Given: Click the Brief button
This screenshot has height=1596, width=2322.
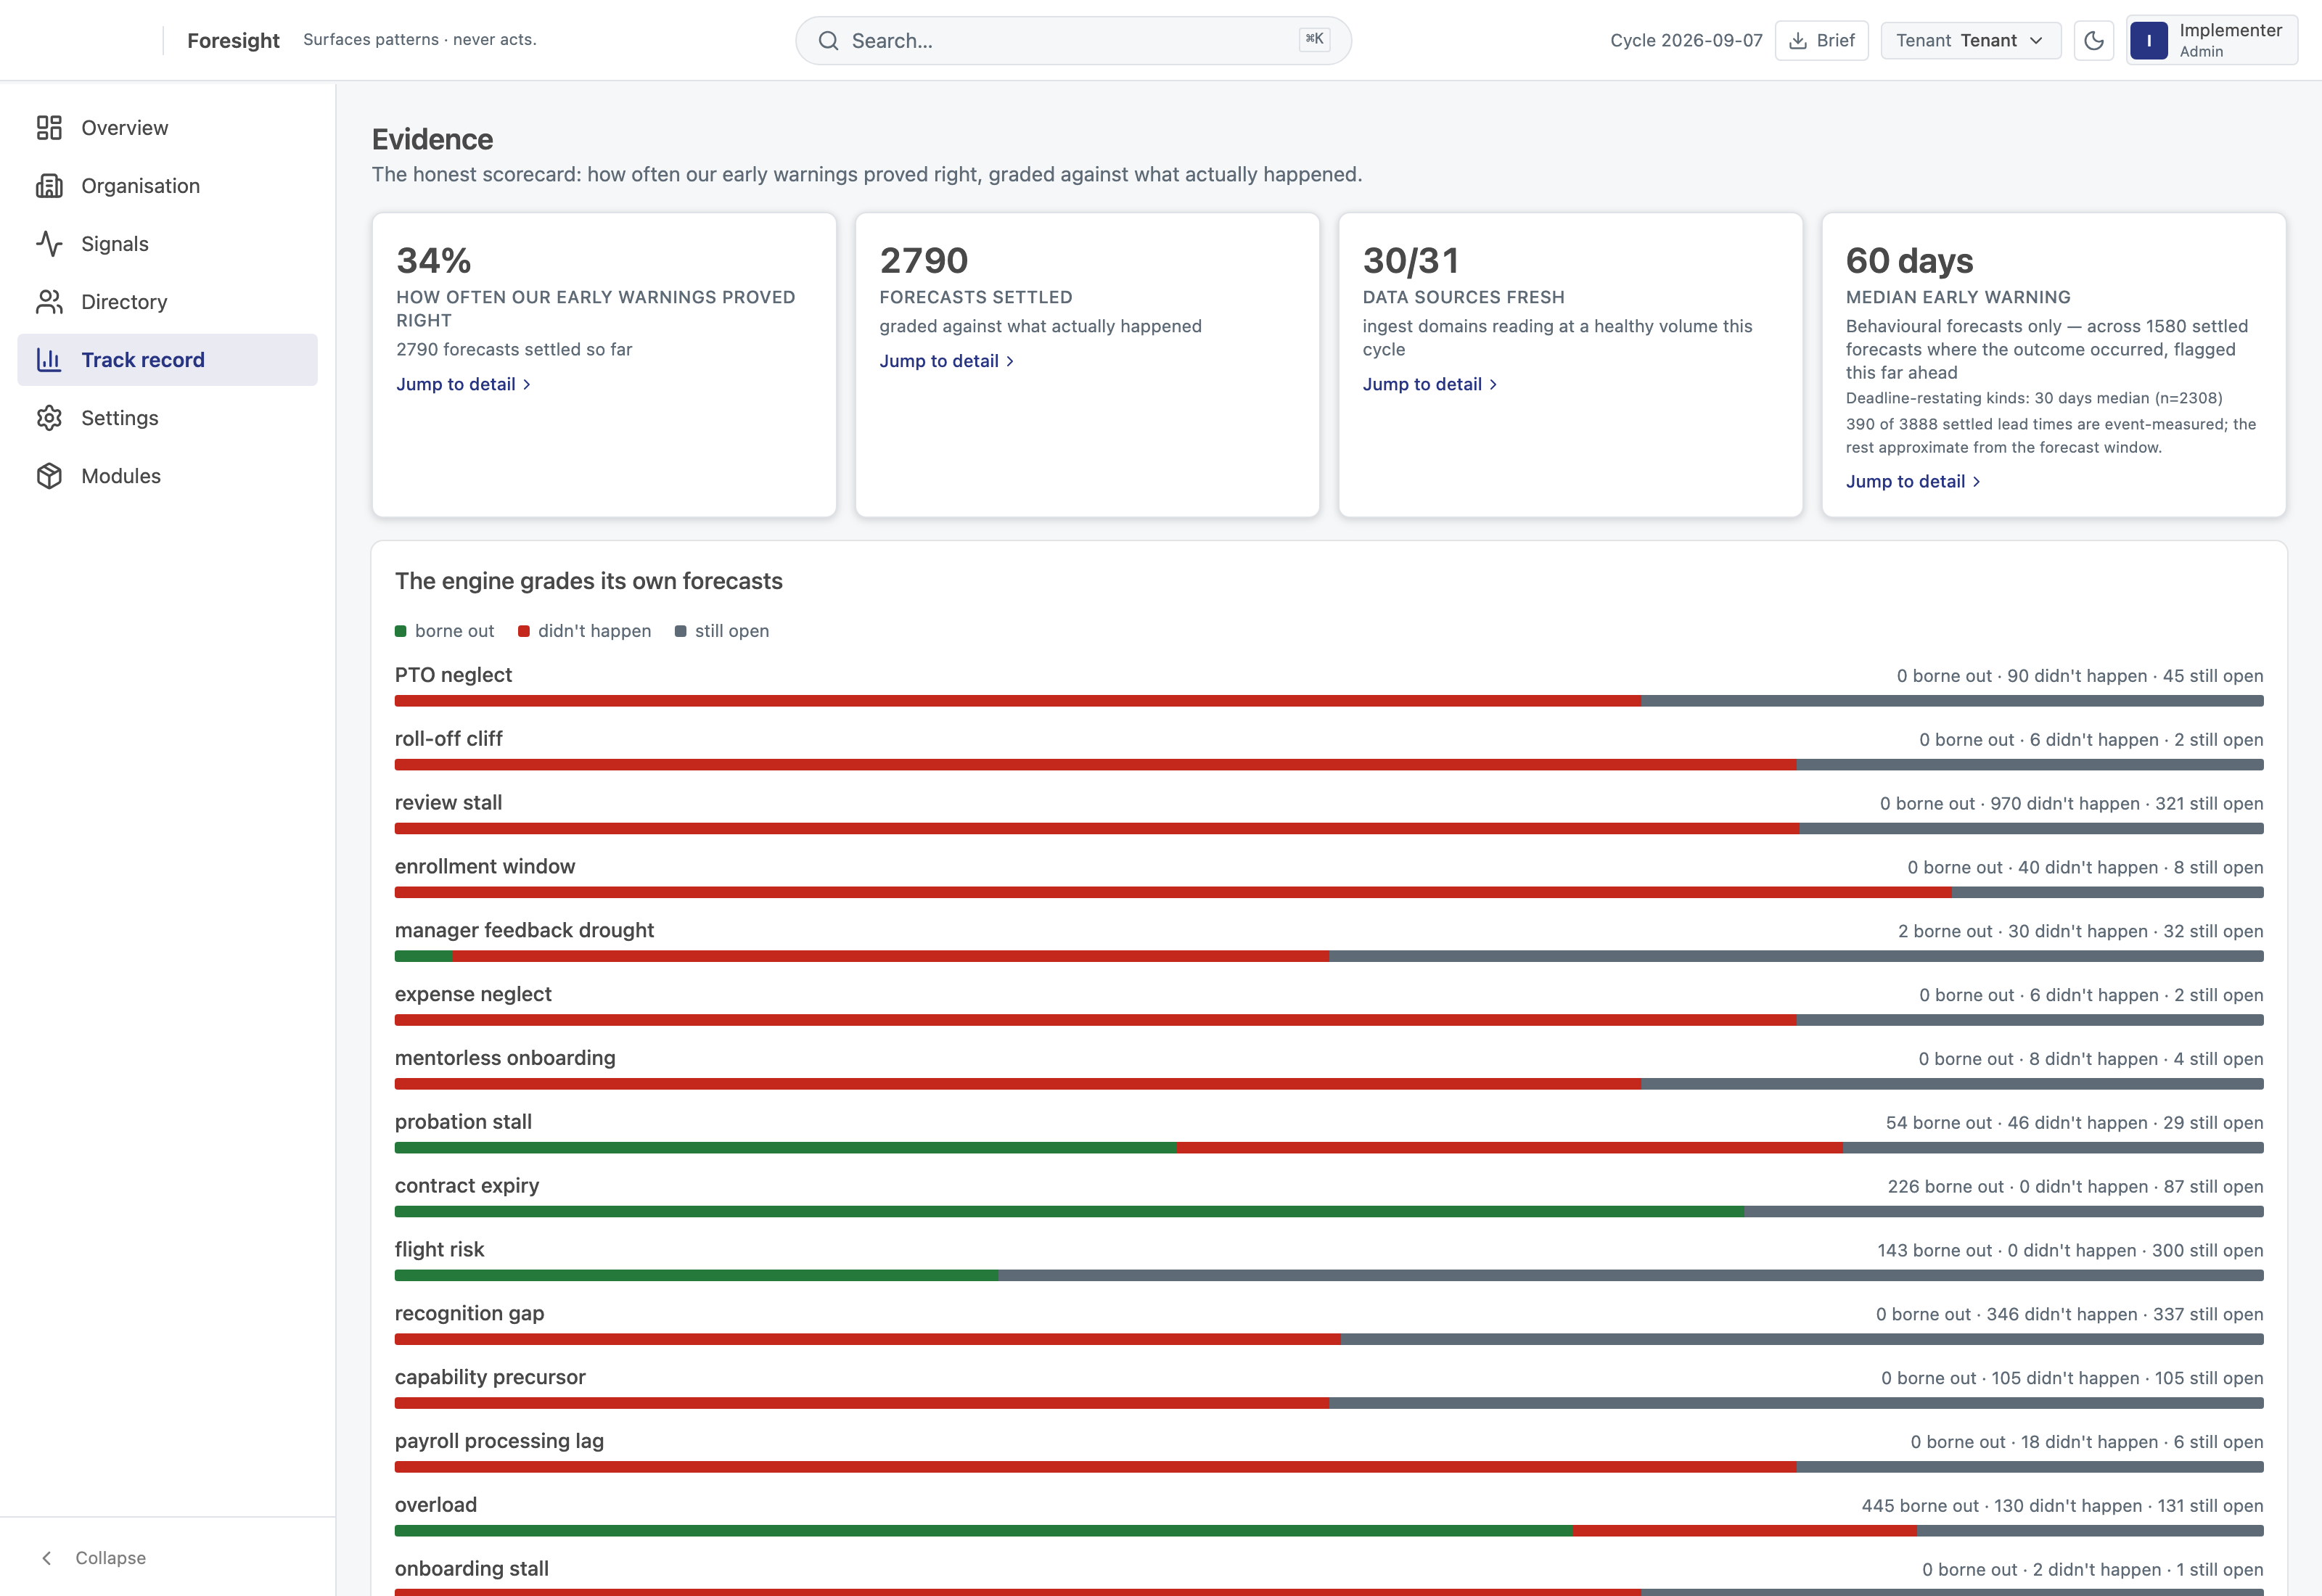Looking at the screenshot, I should (1821, 41).
